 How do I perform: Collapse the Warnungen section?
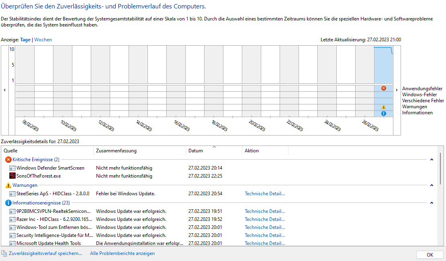[432, 185]
